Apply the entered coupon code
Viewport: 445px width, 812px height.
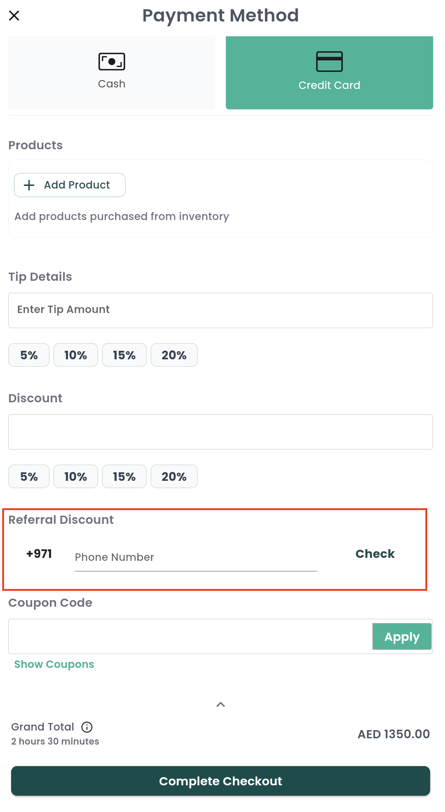pos(402,636)
